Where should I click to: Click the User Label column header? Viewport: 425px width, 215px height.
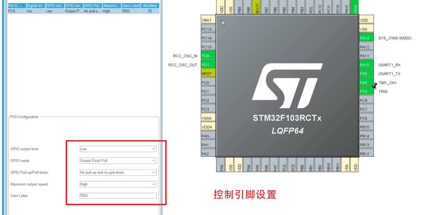tap(131, 5)
